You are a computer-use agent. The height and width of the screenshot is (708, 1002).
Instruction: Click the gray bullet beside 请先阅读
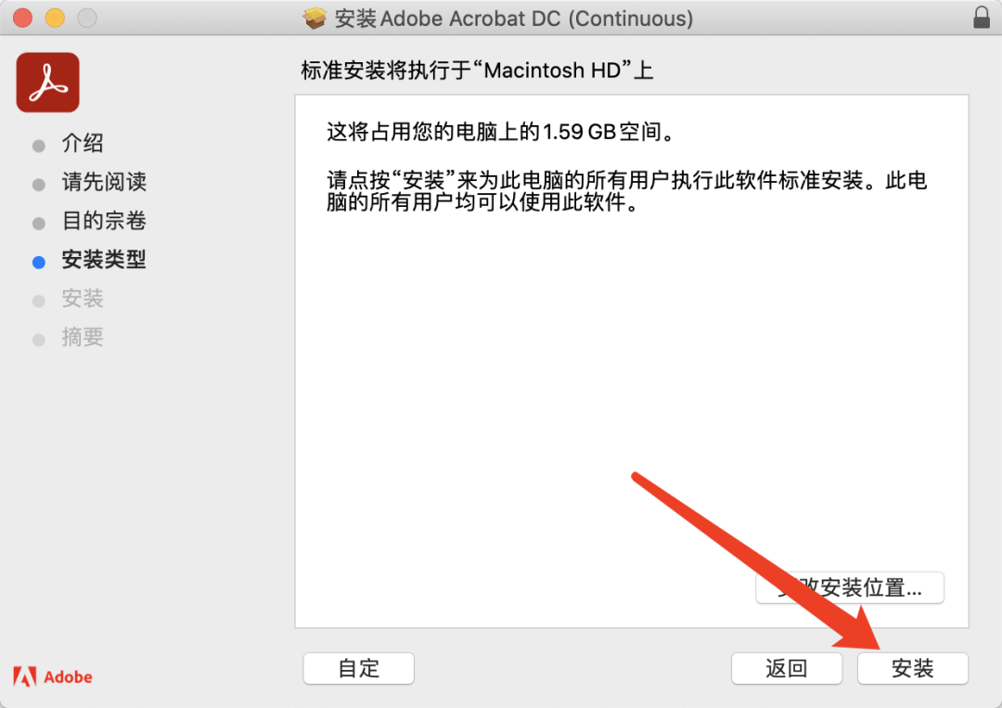pos(39,185)
